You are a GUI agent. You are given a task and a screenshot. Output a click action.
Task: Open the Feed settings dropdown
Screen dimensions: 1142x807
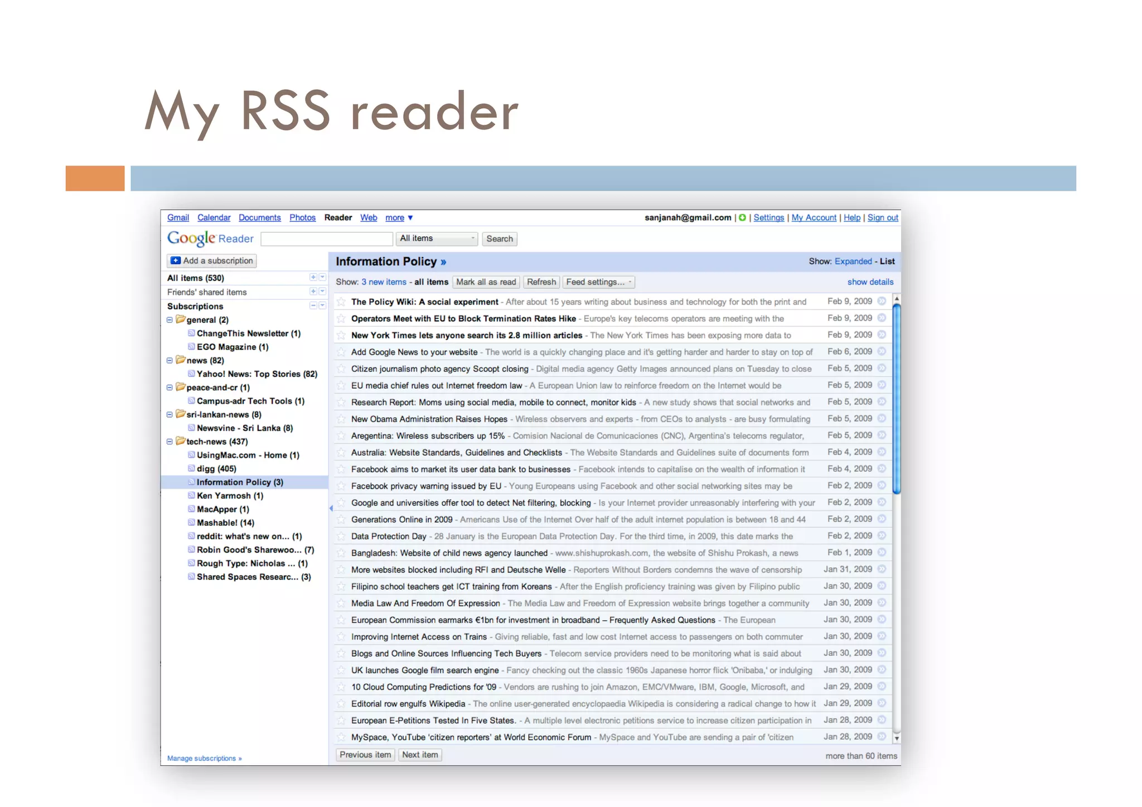pyautogui.click(x=598, y=282)
